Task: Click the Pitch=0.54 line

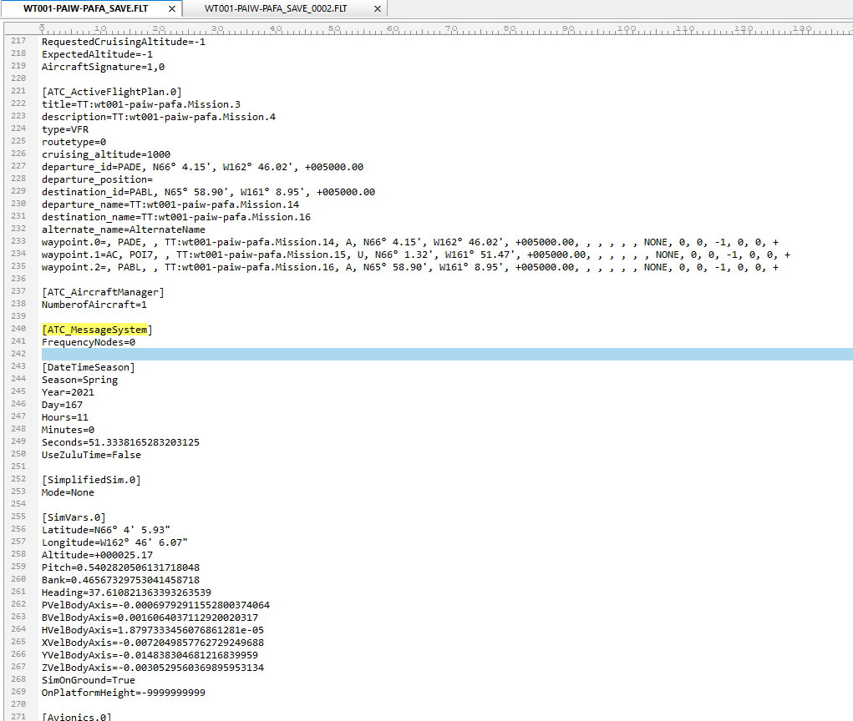Action: click(120, 567)
